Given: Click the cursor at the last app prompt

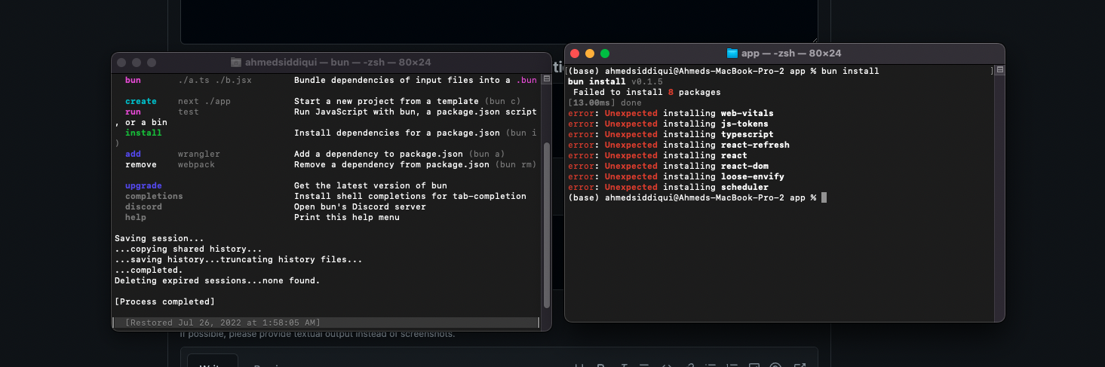Looking at the screenshot, I should coord(824,197).
